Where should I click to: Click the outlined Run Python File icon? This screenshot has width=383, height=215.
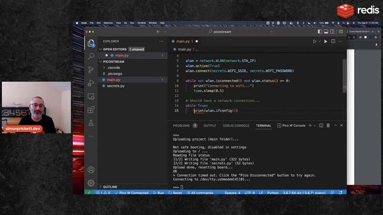315,41
